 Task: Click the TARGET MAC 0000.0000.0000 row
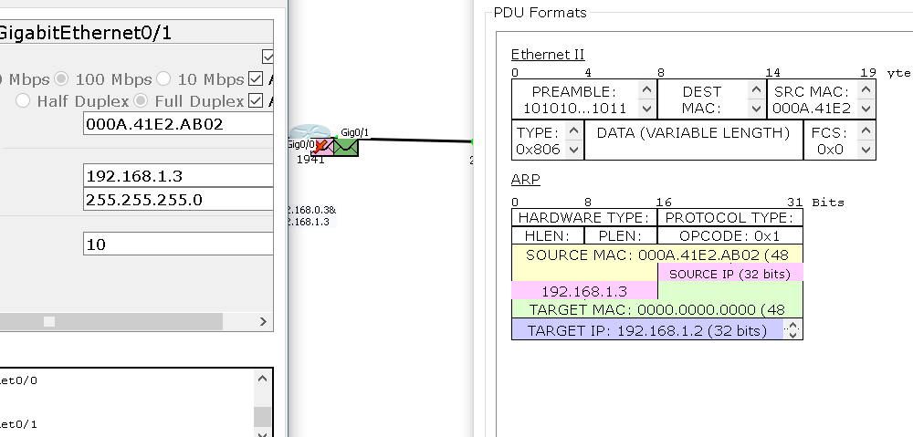pyautogui.click(x=656, y=309)
